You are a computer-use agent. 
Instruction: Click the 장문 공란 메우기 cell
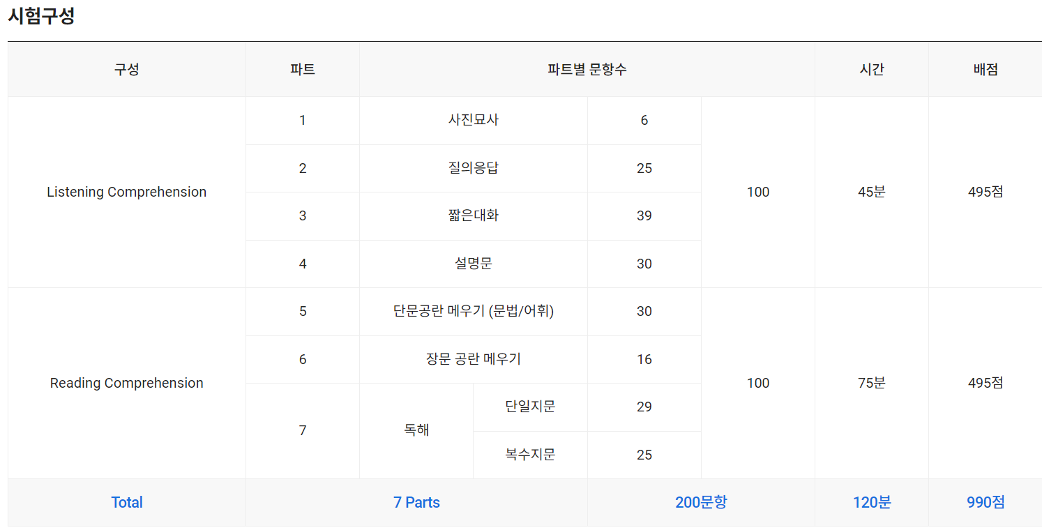[x=474, y=359]
